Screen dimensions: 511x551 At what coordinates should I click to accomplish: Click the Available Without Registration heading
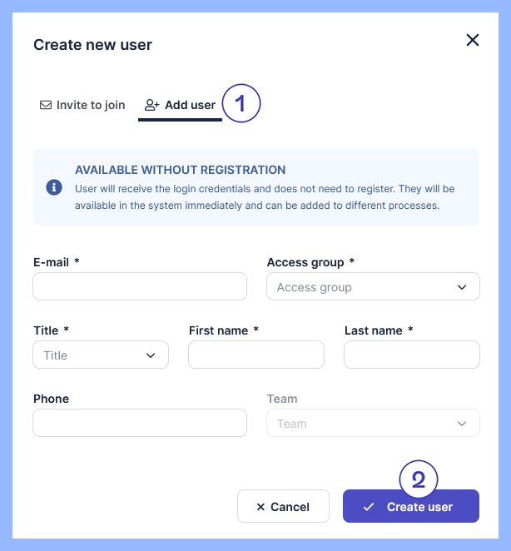point(180,170)
